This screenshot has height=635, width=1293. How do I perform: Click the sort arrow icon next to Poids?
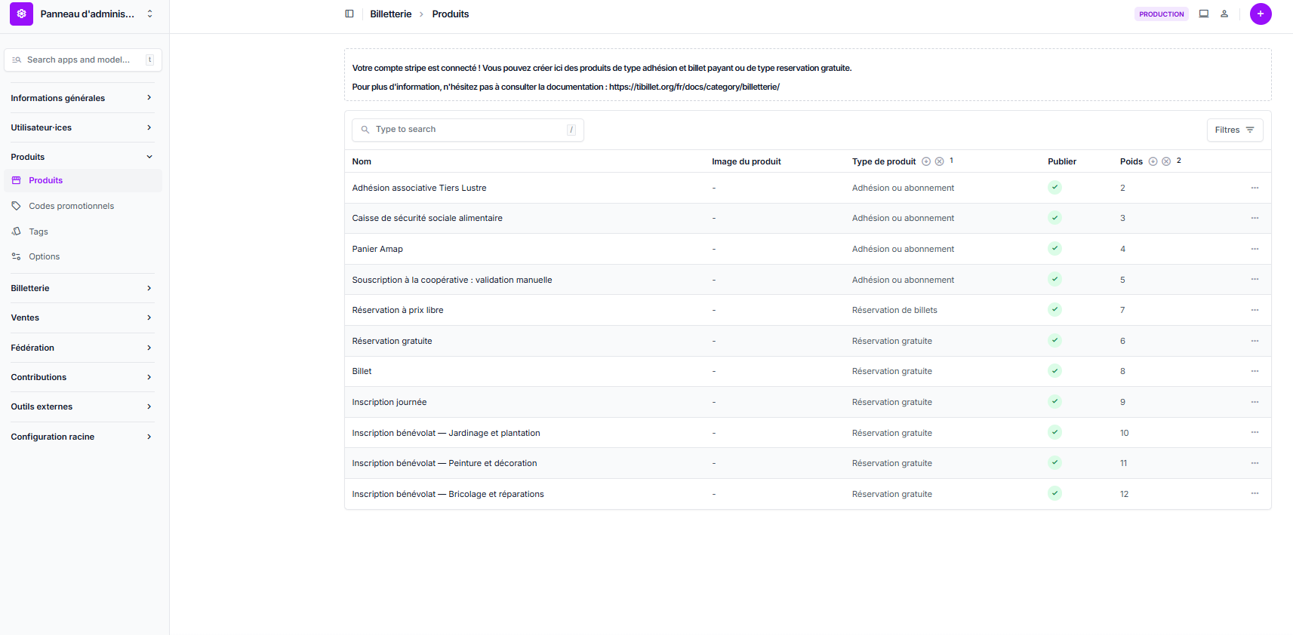1153,161
